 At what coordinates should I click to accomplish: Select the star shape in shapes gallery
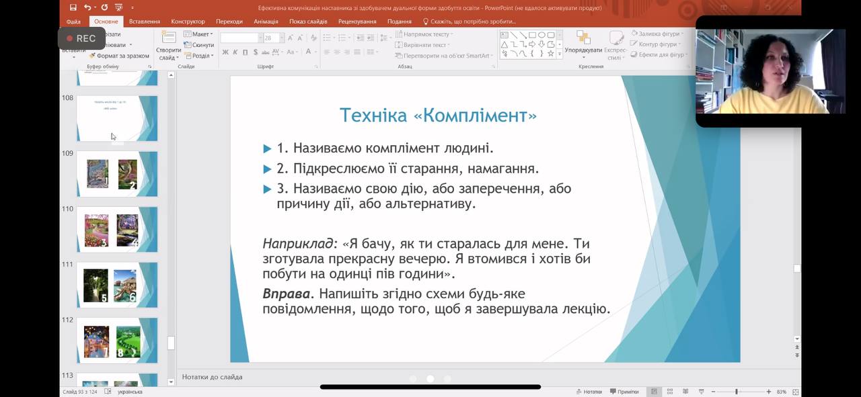551,53
